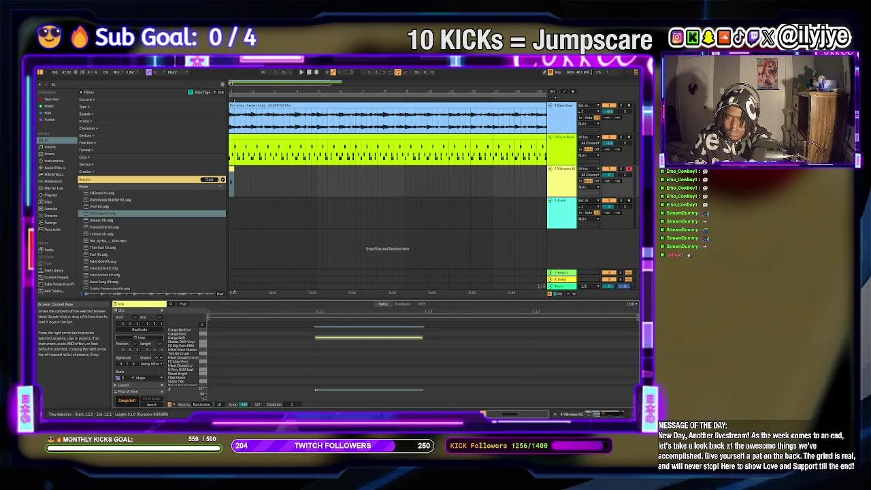Toggle the arrangement Loop switch
Image resolution: width=871 pixels, height=490 pixels.
point(397,72)
